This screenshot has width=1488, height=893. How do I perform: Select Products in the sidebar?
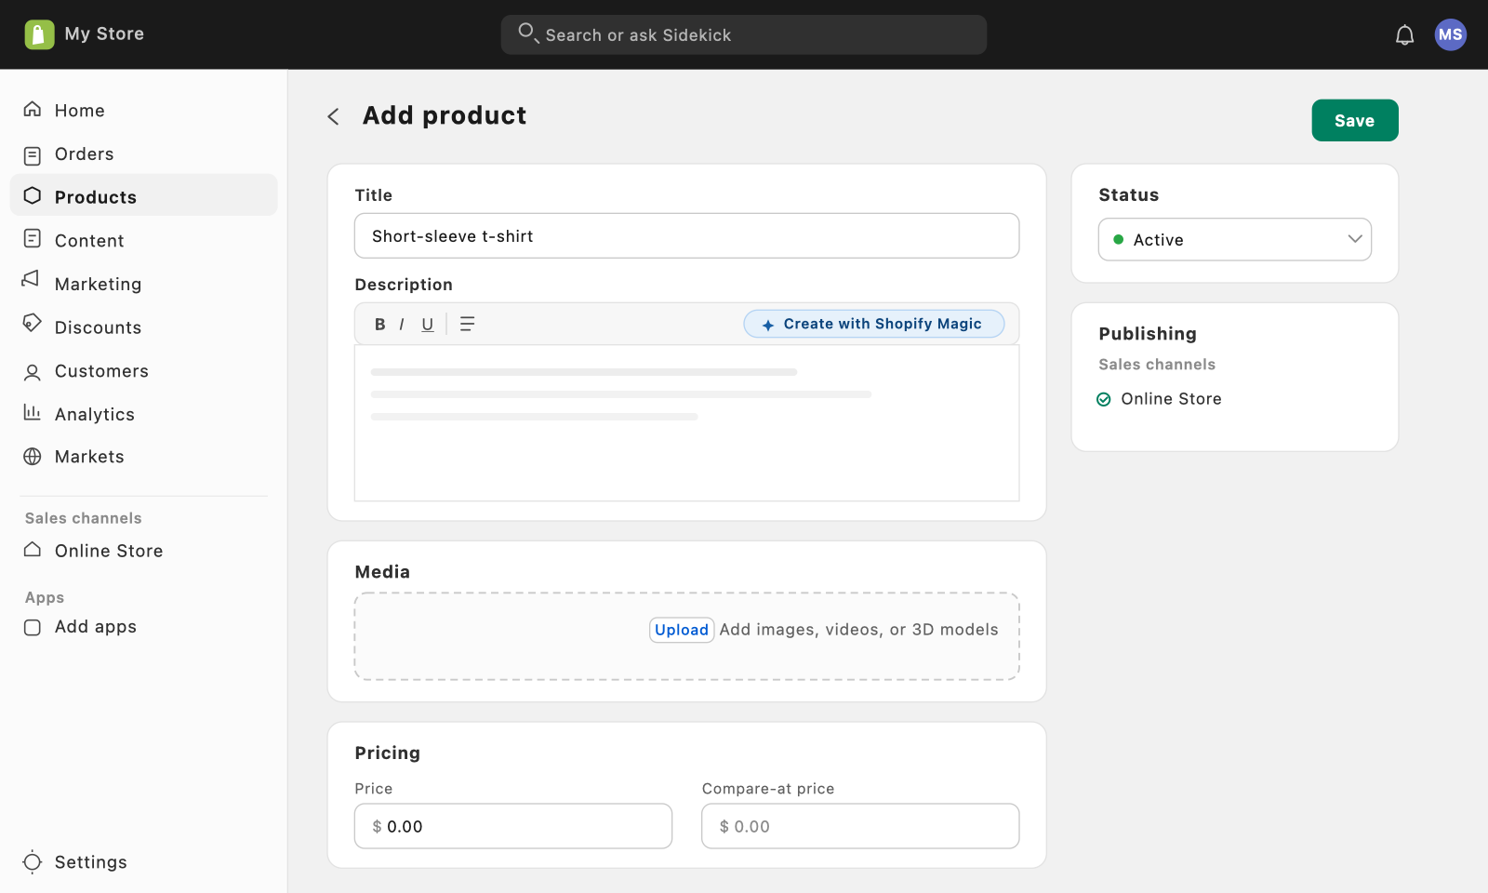[x=143, y=195]
